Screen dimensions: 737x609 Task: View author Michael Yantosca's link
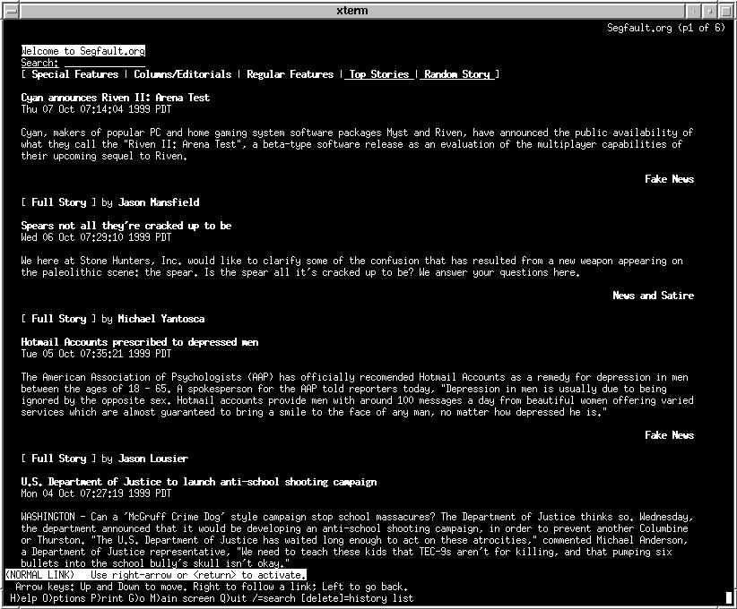160,319
